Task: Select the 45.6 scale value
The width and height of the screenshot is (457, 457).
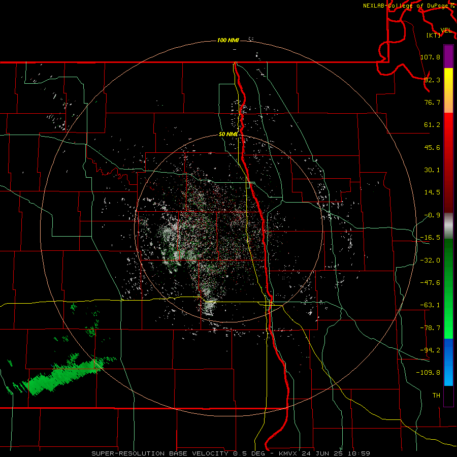Action: [x=432, y=147]
